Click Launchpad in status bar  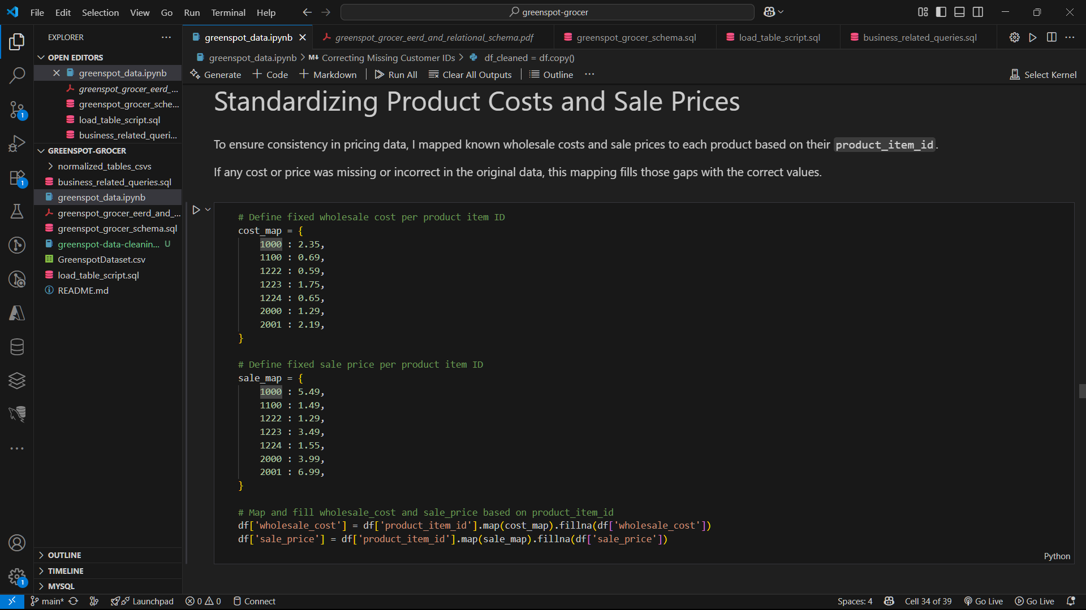click(x=142, y=602)
